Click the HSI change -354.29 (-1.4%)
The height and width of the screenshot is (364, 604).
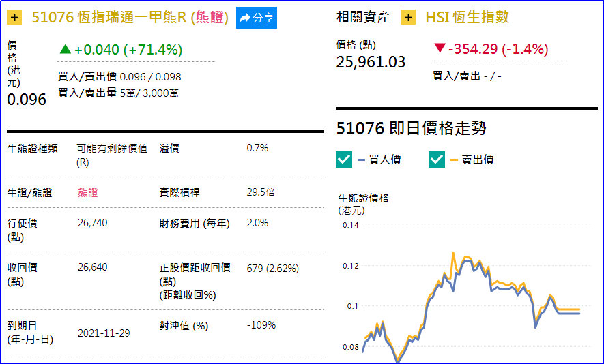[x=491, y=49]
